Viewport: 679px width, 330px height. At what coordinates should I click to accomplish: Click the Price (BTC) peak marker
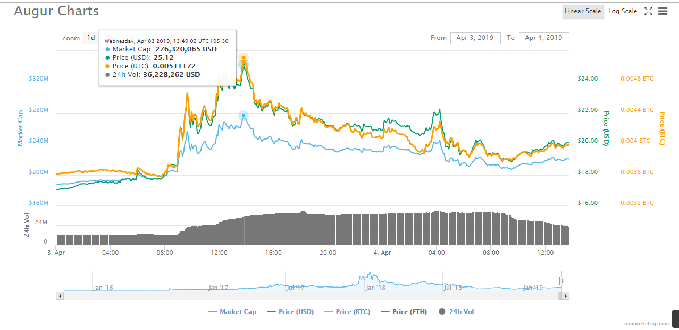tap(244, 57)
